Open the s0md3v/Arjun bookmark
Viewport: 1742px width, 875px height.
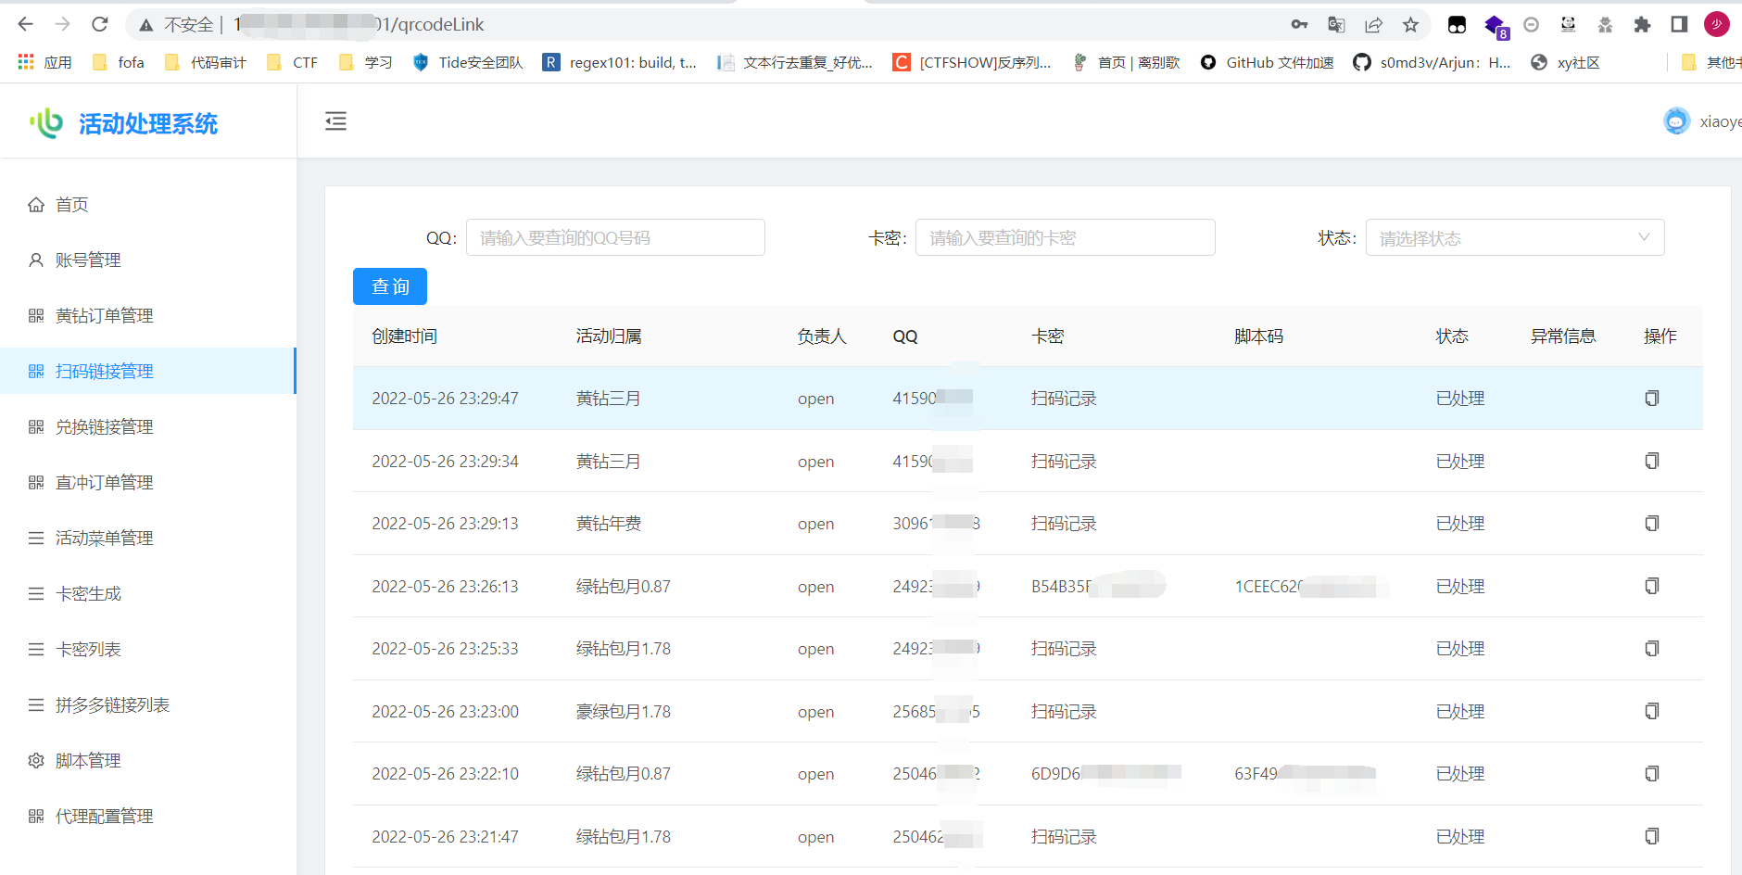pos(1432,62)
